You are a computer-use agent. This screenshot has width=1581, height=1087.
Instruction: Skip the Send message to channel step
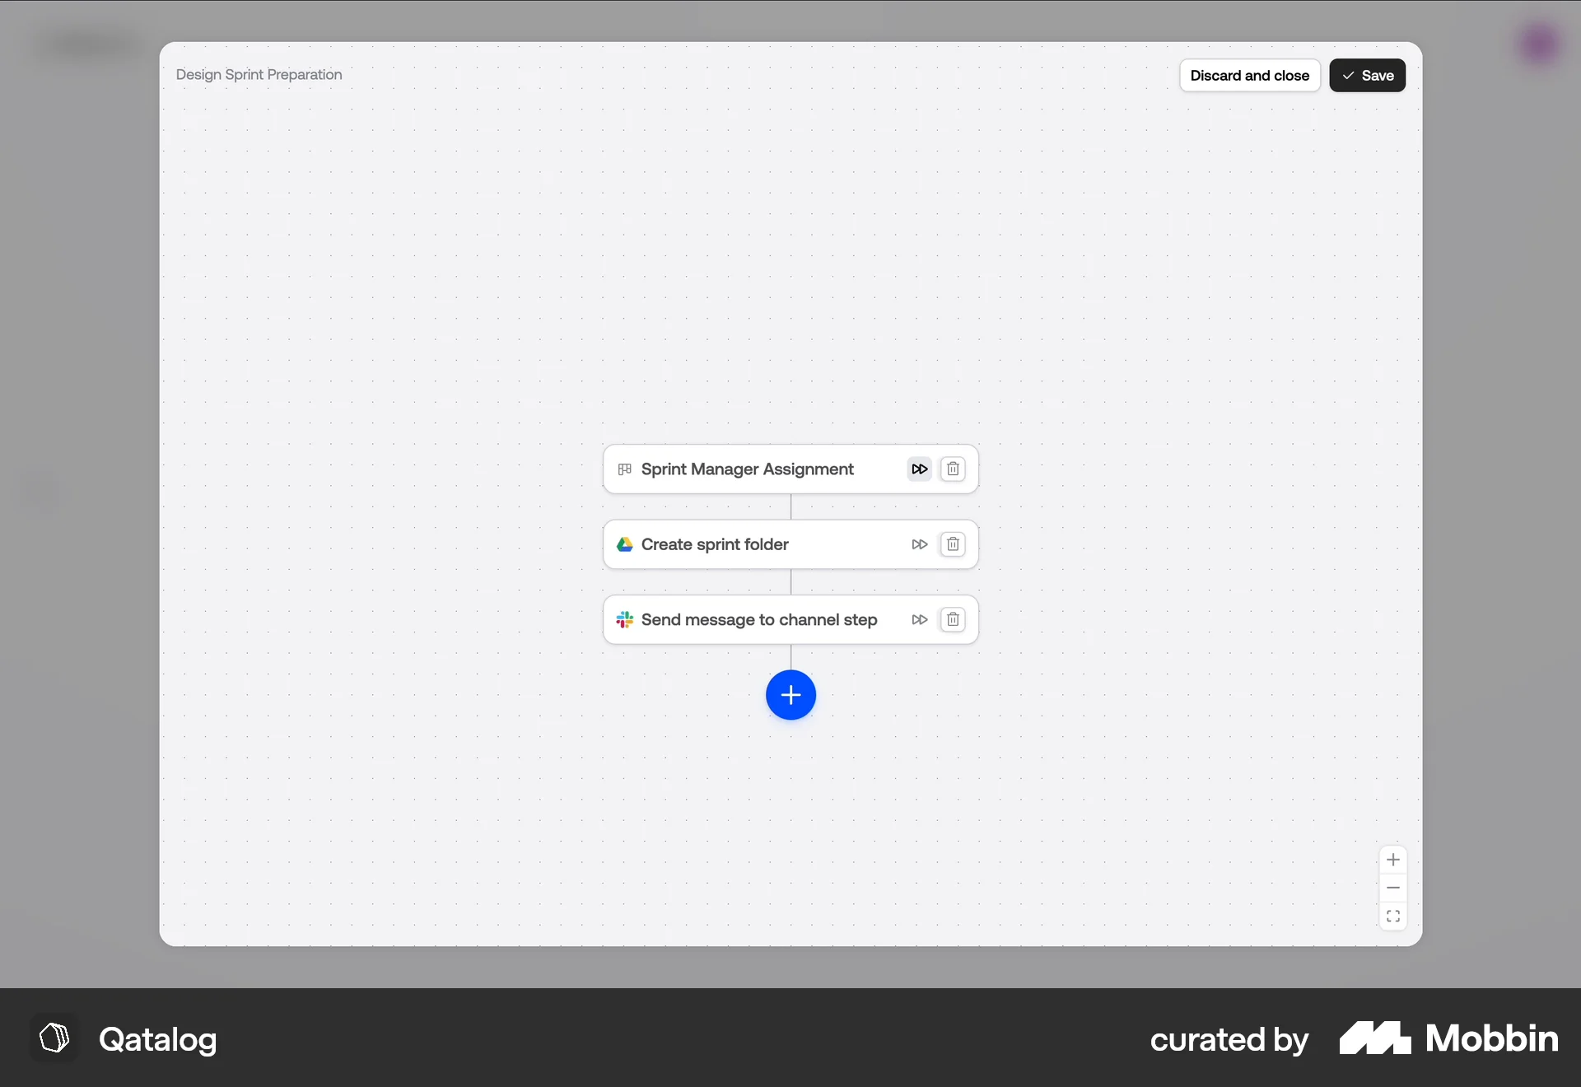click(x=919, y=619)
